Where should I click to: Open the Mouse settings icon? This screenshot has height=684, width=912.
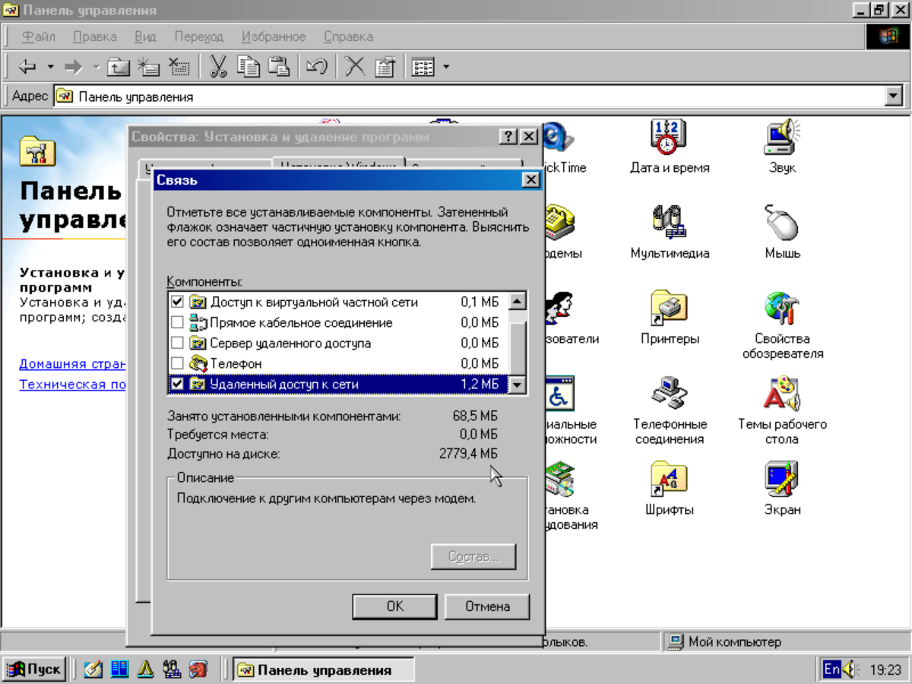click(781, 224)
